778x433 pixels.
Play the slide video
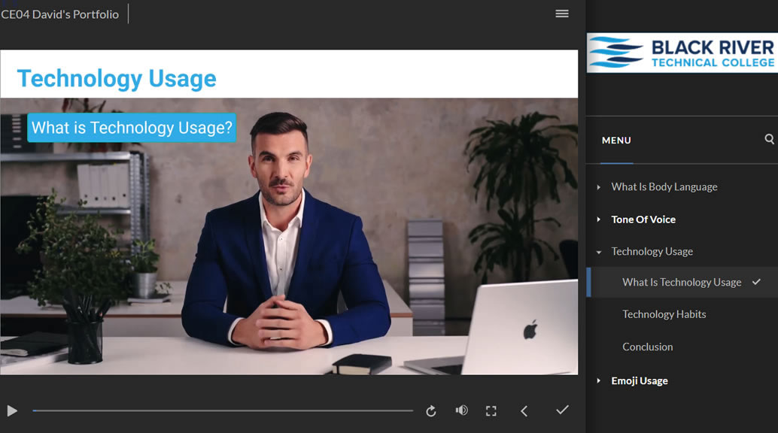click(12, 410)
